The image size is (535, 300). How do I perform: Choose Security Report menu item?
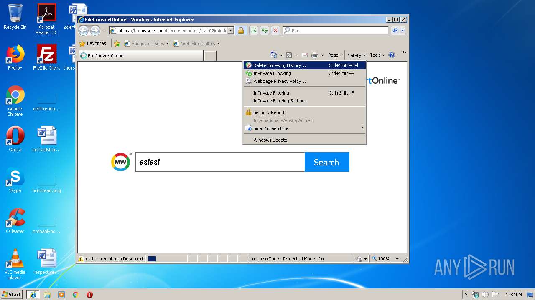pyautogui.click(x=305, y=112)
